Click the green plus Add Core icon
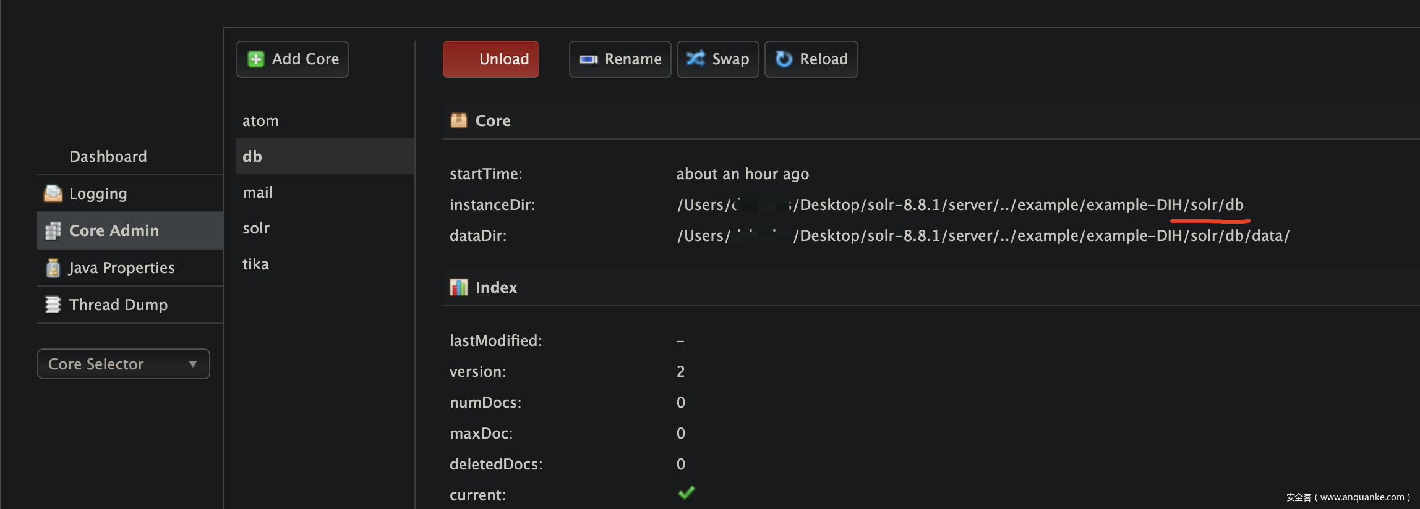The width and height of the screenshot is (1420, 509). [256, 59]
